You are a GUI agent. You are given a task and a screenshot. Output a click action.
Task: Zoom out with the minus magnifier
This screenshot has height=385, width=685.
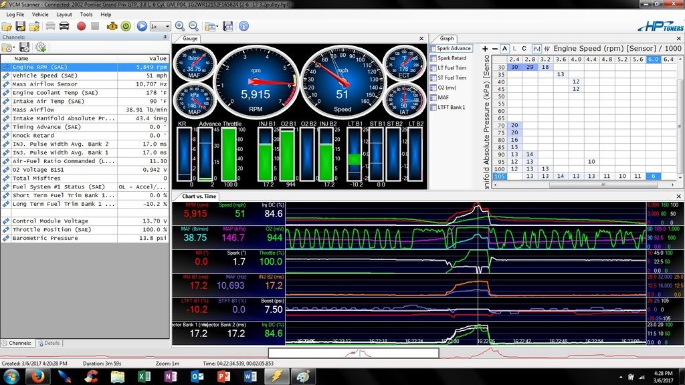tap(193, 26)
